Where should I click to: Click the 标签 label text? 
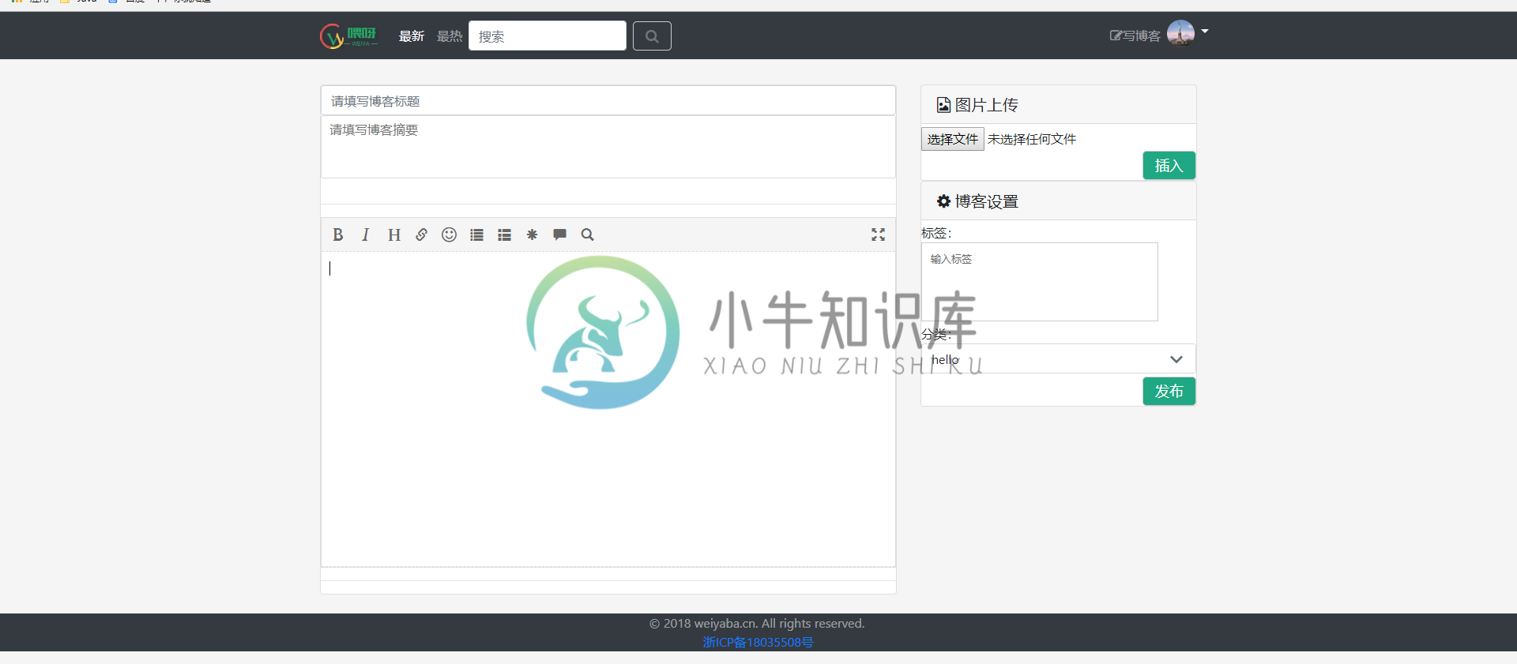(936, 233)
